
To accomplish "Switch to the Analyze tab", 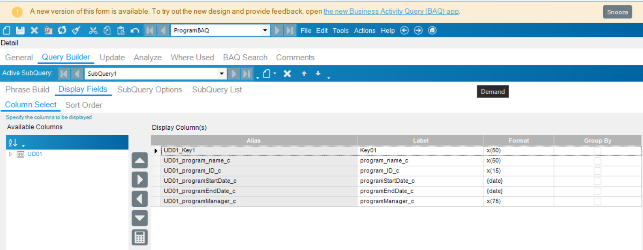I will pyautogui.click(x=148, y=57).
